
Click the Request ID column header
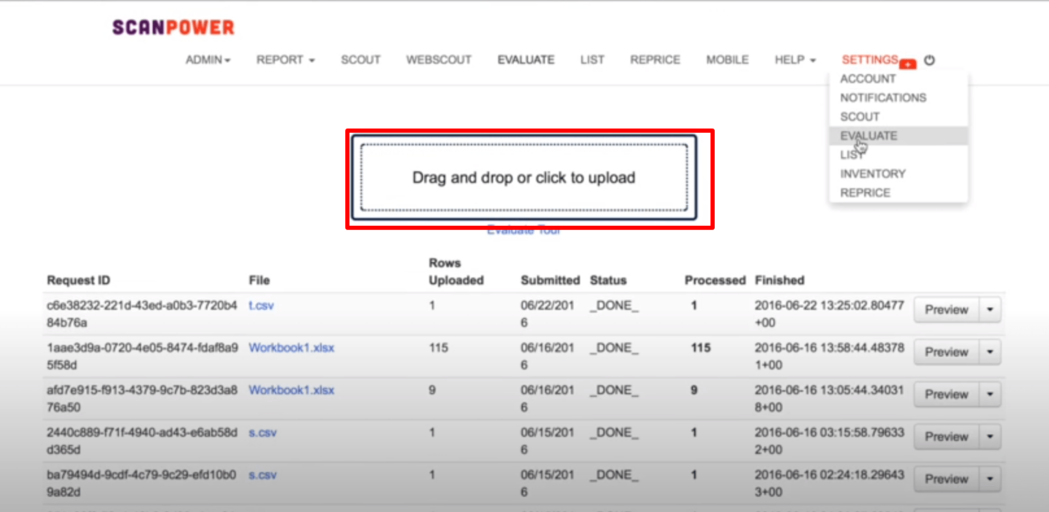click(78, 280)
